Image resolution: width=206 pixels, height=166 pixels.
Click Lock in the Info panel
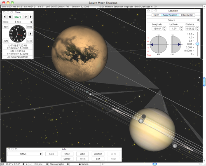51,154
